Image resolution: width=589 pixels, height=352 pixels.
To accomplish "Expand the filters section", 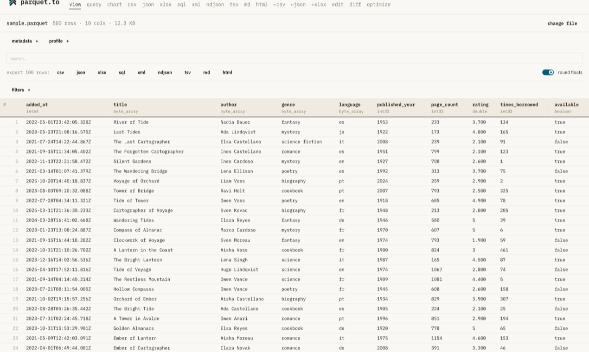I will click(21, 90).
